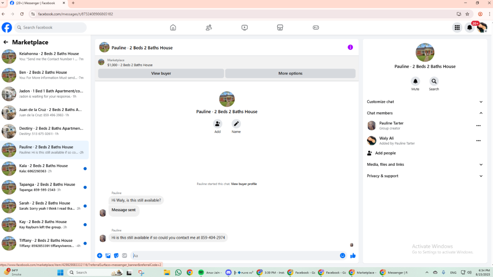Choose a GIF from composer
Screen dimensions: 493x277
pos(124,256)
